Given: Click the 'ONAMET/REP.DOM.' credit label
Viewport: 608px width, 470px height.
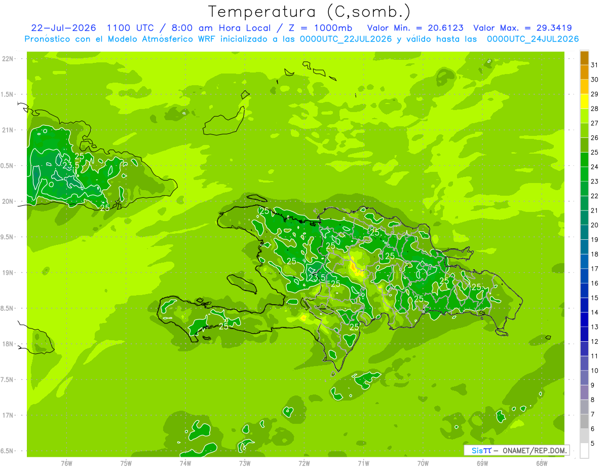Looking at the screenshot, I should [534, 450].
